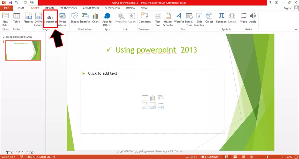Click the Equation pi icon
299x159 pixels.
click(221, 16)
